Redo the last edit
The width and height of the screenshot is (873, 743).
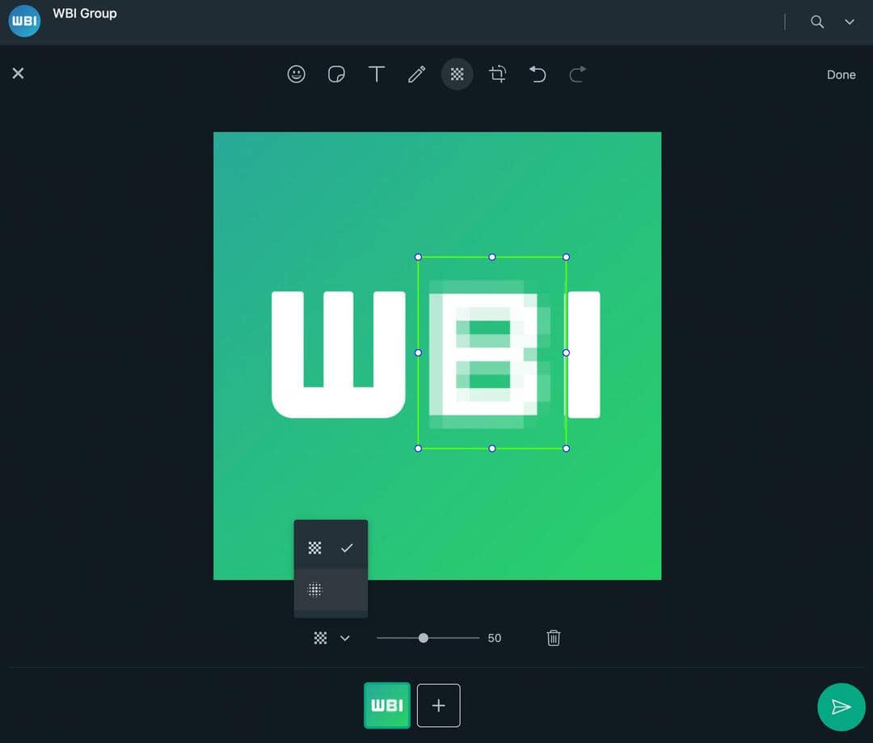(577, 74)
